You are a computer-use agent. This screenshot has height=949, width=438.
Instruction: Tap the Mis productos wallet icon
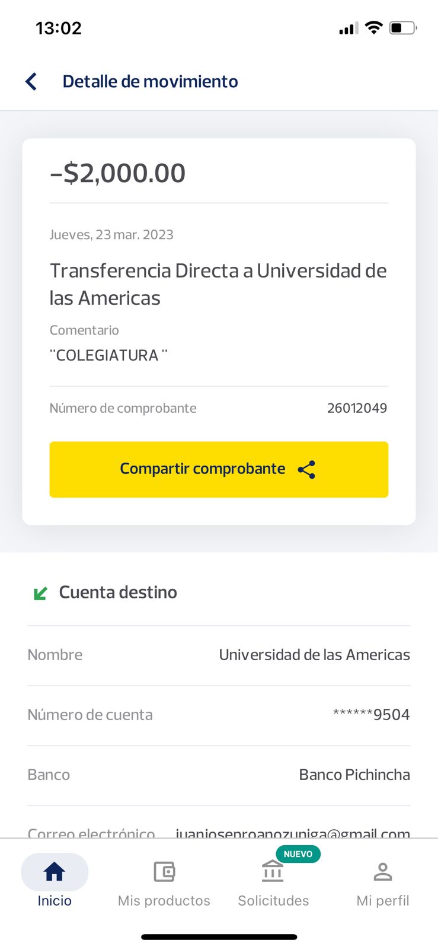click(164, 872)
